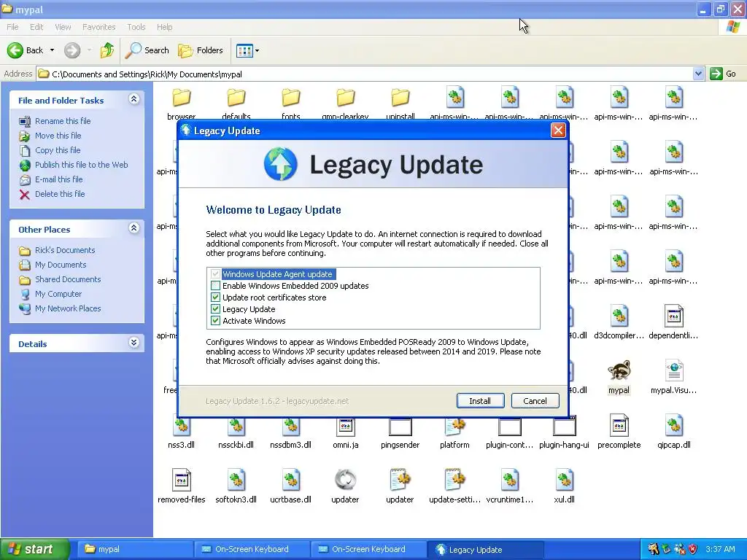Select the dependentli... file icon
Screen dimensions: 747x560
point(673,316)
